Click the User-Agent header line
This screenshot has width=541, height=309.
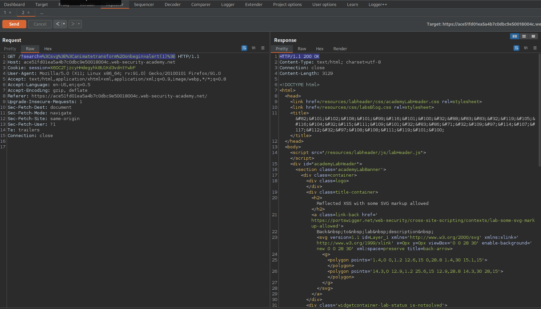point(114,74)
